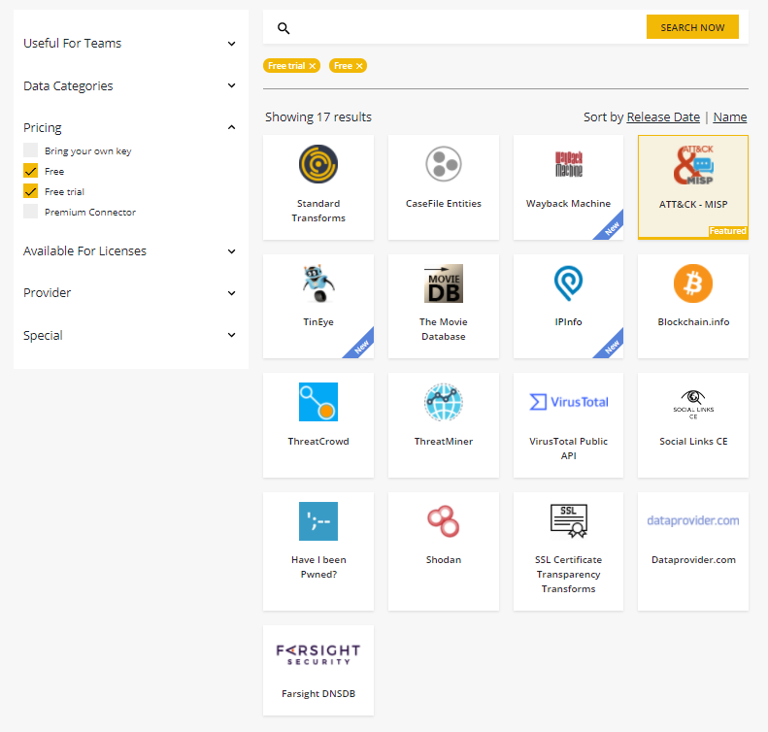Click the search magnifier icon
The image size is (768, 732).
pos(284,28)
